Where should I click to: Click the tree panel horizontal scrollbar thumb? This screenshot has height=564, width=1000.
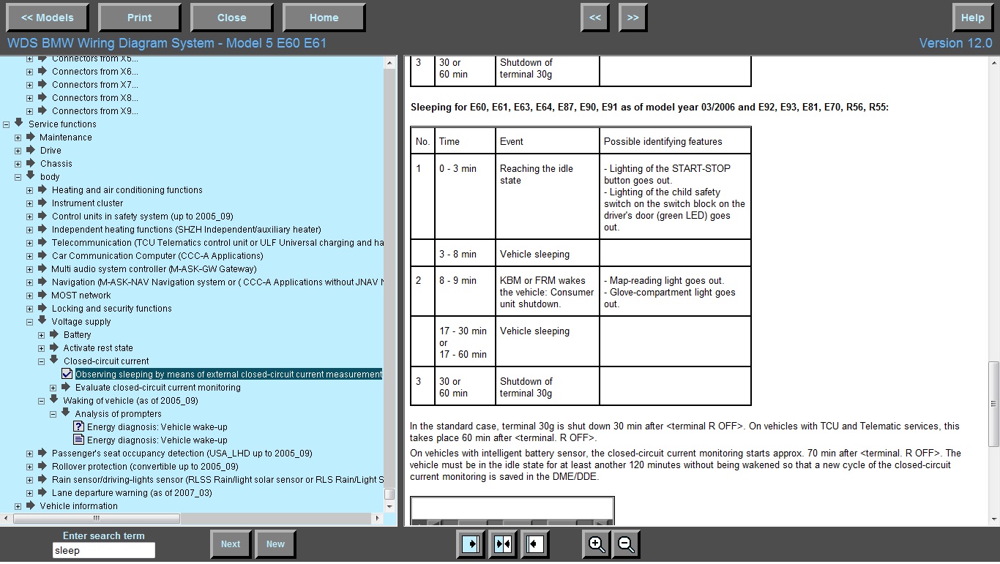[x=96, y=518]
